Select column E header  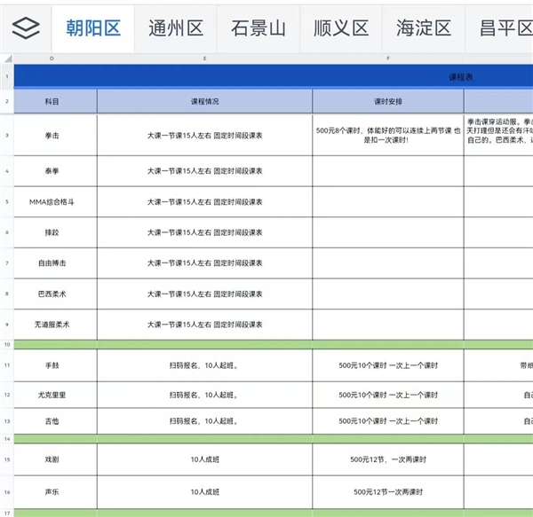coord(204,59)
